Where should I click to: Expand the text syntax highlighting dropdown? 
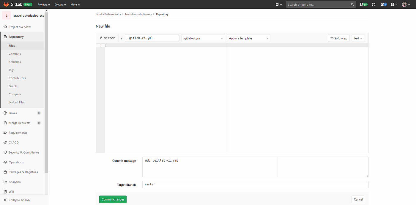pos(358,38)
